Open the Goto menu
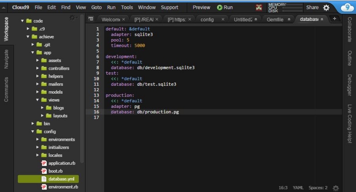This screenshot has height=192, width=356. (97, 8)
